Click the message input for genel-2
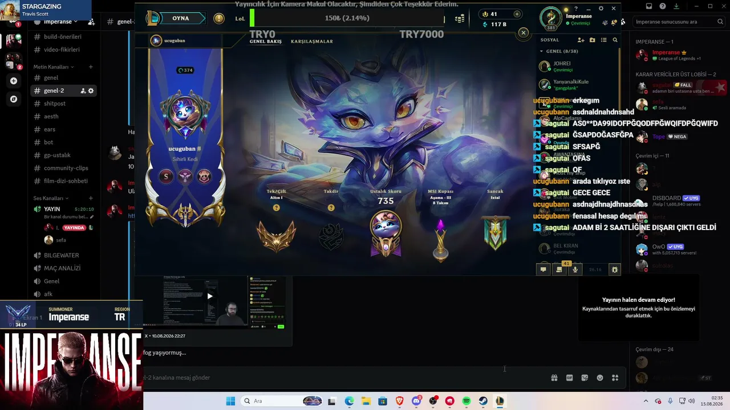Screen dimensions: 730x410 (x=342, y=378)
